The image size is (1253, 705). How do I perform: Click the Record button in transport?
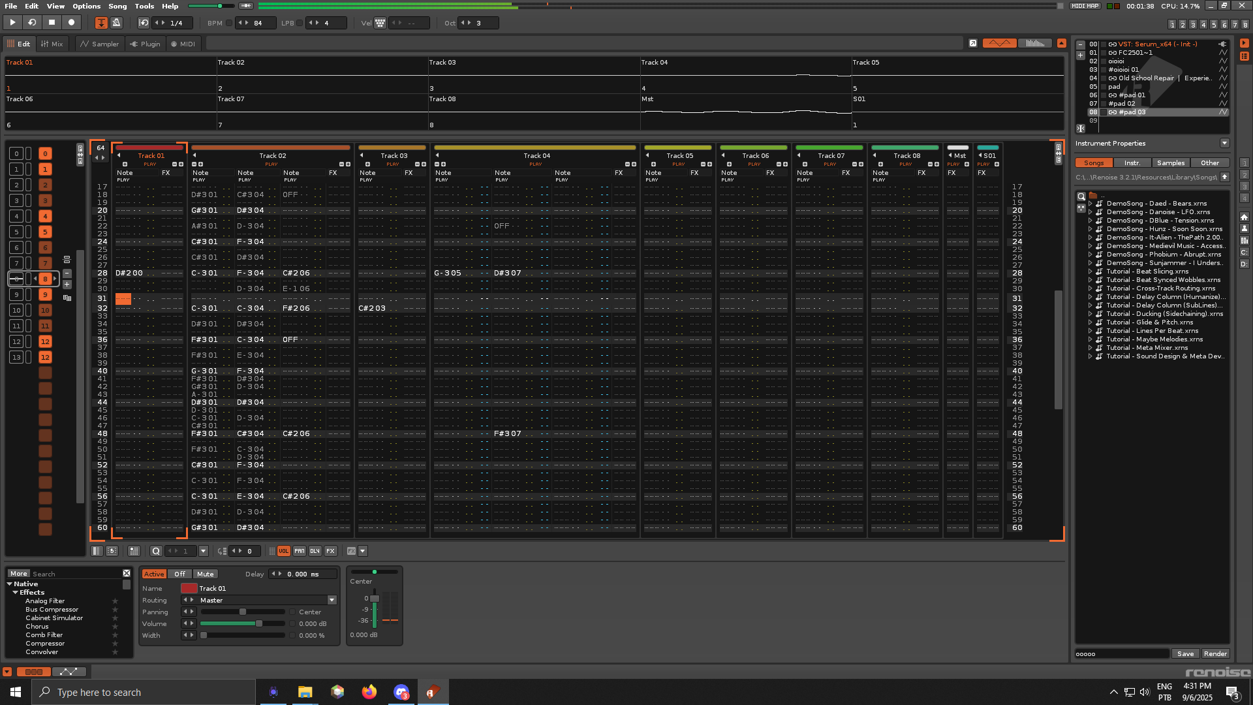[72, 22]
